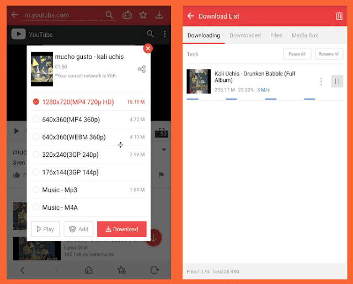Go to home via bottom bar icon

coord(89,270)
